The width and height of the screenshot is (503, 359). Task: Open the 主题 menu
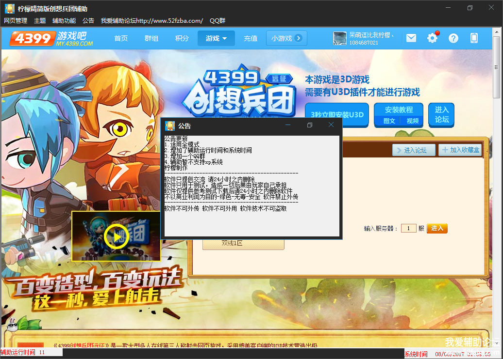click(x=40, y=21)
